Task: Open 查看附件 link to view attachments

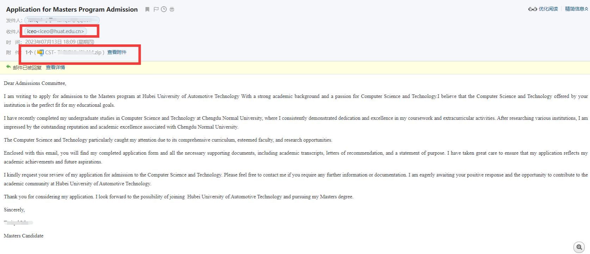Action: (x=117, y=52)
